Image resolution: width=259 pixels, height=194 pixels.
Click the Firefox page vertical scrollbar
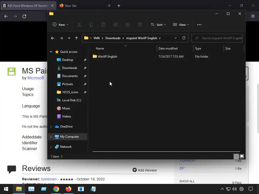(258, 108)
